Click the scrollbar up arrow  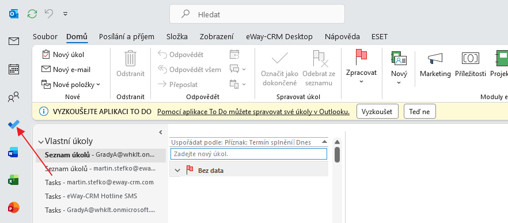click(x=337, y=142)
